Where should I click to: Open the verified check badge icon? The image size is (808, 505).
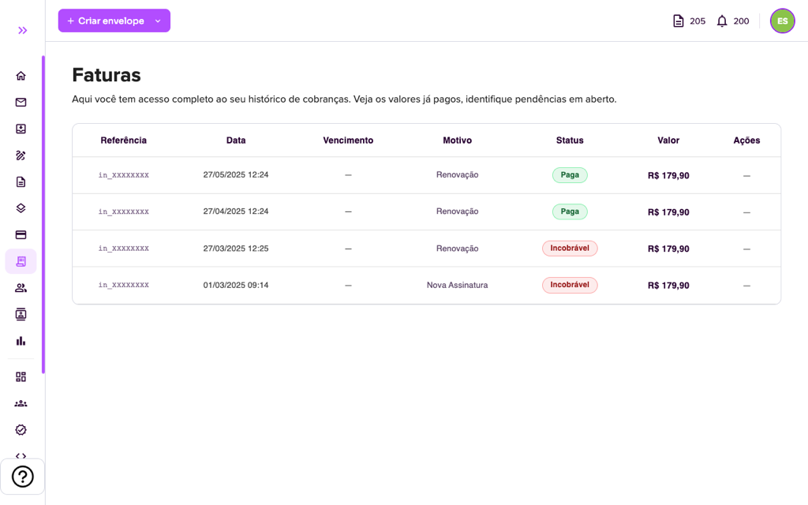click(21, 430)
